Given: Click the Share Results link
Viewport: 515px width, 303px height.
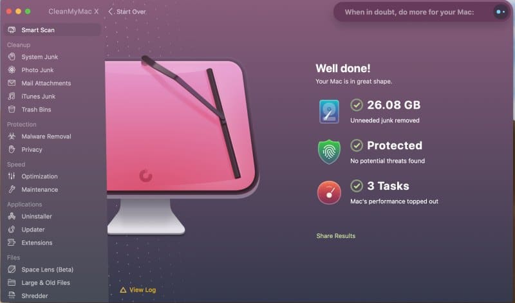Looking at the screenshot, I should pyautogui.click(x=335, y=236).
